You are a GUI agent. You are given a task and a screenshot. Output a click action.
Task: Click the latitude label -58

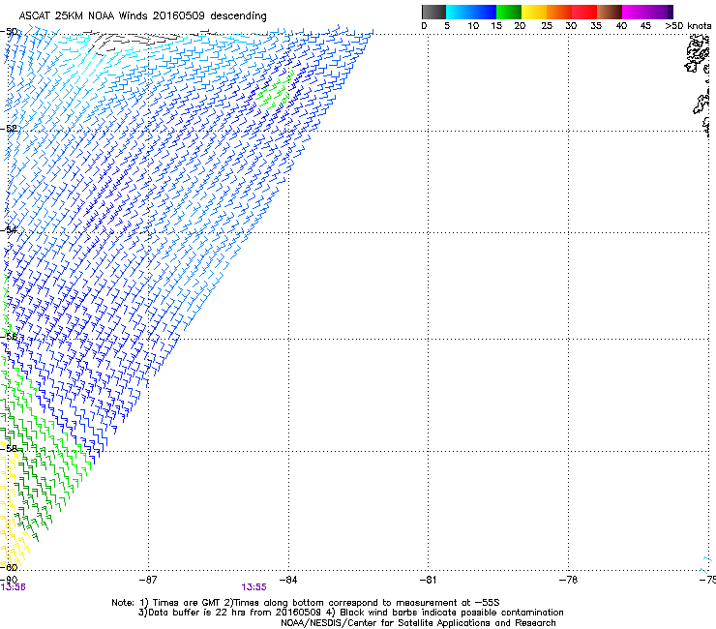9,449
